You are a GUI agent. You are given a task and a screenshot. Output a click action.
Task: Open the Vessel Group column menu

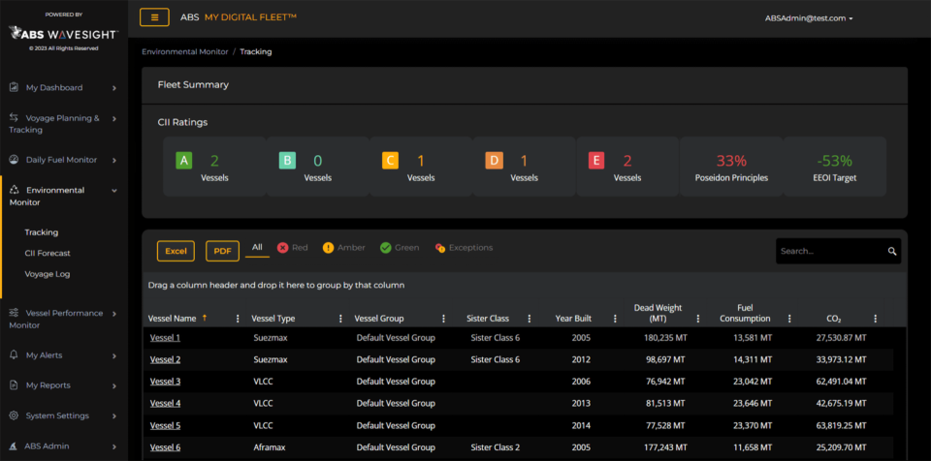[x=443, y=319]
